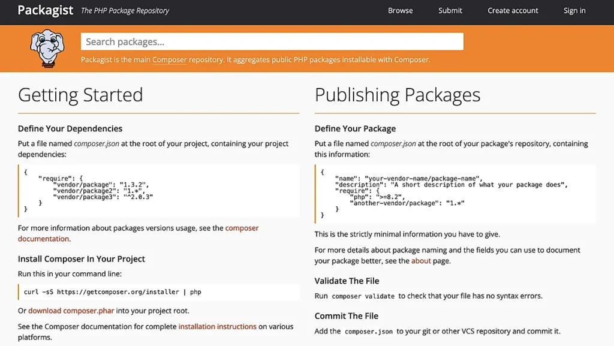The height and width of the screenshot is (346, 614).
Task: Go to the Submit page
Action: pos(450,11)
